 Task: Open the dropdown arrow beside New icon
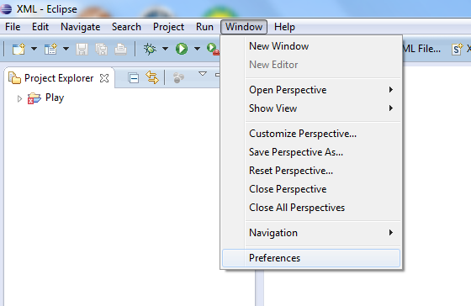tap(34, 49)
